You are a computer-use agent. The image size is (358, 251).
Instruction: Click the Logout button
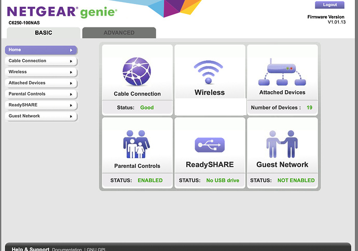tap(329, 5)
